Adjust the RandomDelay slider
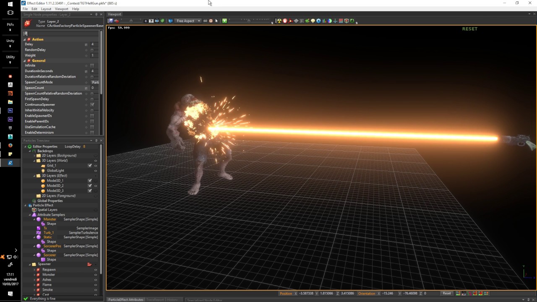The height and width of the screenshot is (302, 537). tap(95, 50)
